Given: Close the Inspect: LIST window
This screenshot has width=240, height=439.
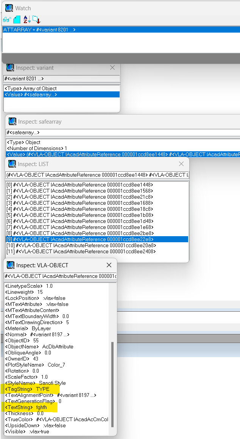Looking at the screenshot, I should [x=181, y=164].
